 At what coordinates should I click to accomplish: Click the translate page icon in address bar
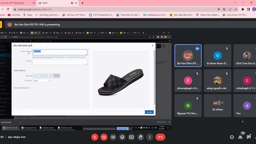coord(224,9)
